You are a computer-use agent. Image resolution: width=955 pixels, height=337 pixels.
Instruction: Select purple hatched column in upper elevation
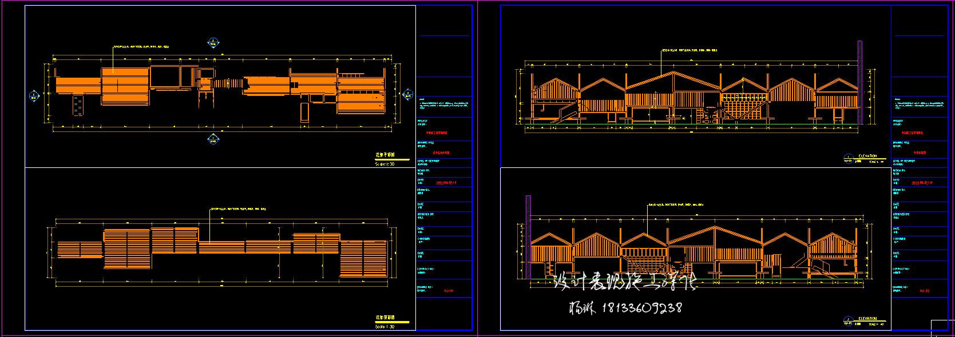[859, 81]
